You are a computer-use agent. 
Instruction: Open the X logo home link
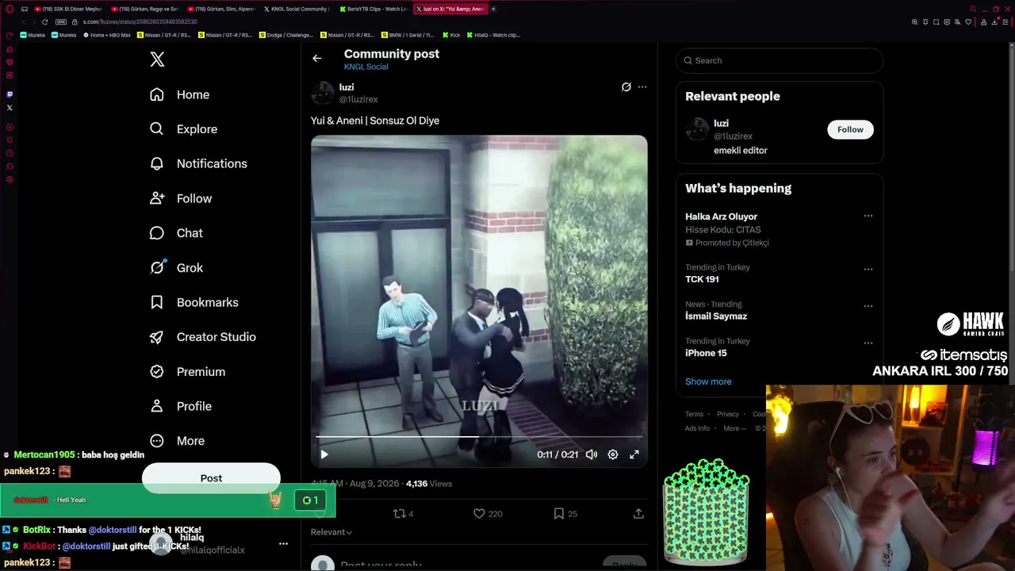pyautogui.click(x=157, y=59)
